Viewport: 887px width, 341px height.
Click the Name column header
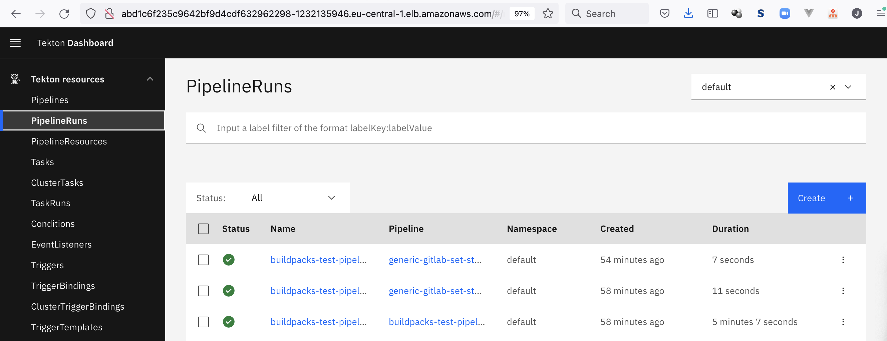283,229
